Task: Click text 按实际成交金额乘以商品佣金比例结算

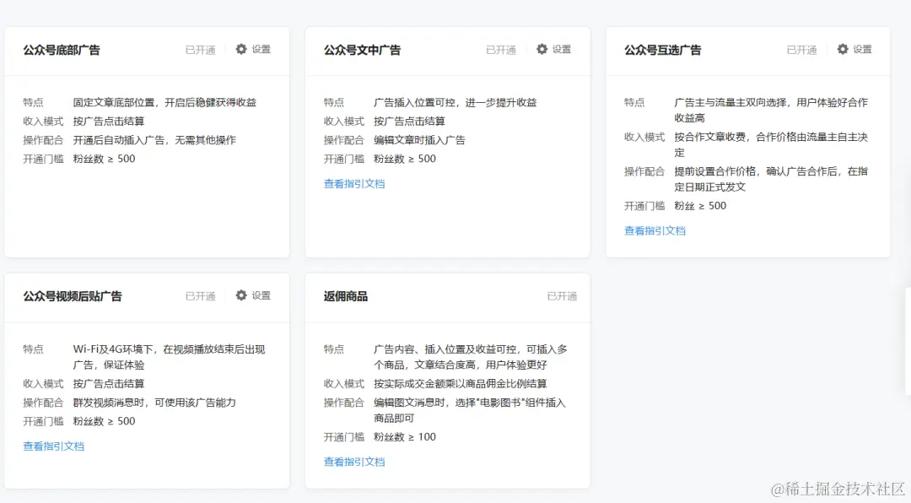Action: (x=461, y=384)
